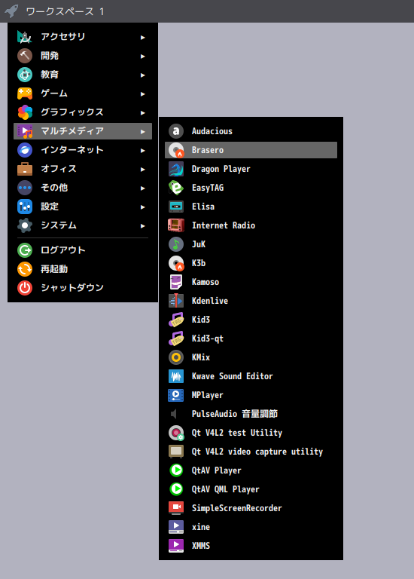Click the JuK music note icon

point(176,244)
